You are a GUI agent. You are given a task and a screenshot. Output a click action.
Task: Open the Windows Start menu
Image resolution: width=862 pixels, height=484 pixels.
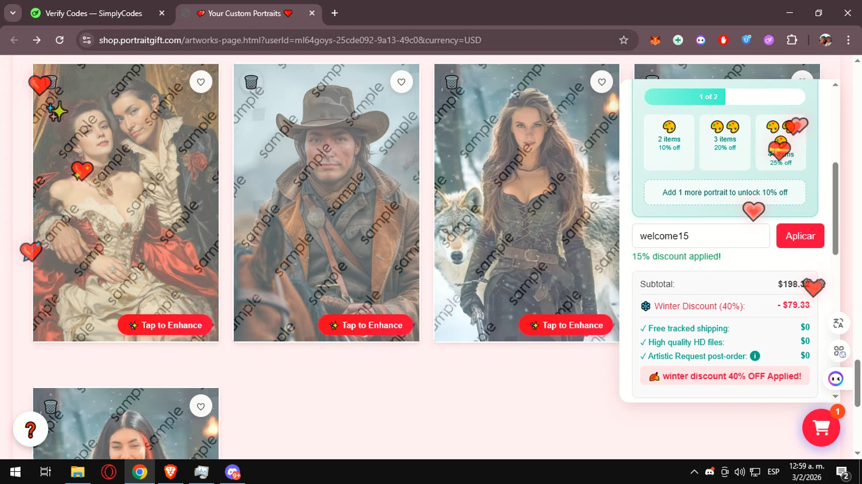(x=16, y=472)
